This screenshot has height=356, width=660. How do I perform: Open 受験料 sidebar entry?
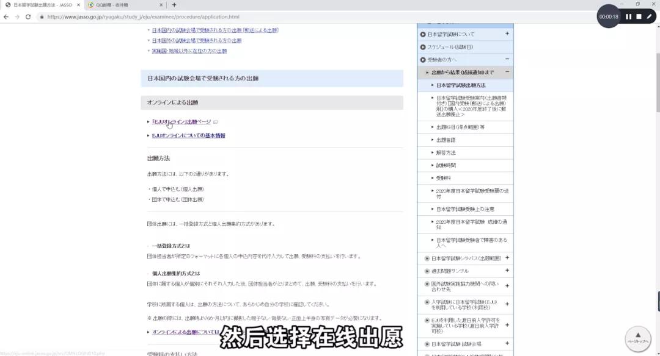pyautogui.click(x=443, y=178)
